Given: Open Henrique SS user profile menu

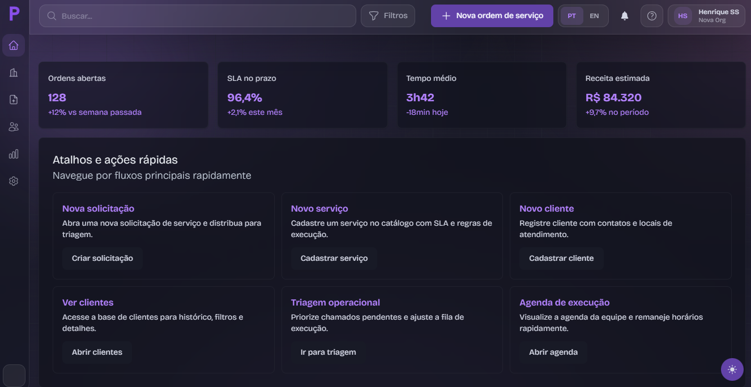Looking at the screenshot, I should (x=706, y=16).
